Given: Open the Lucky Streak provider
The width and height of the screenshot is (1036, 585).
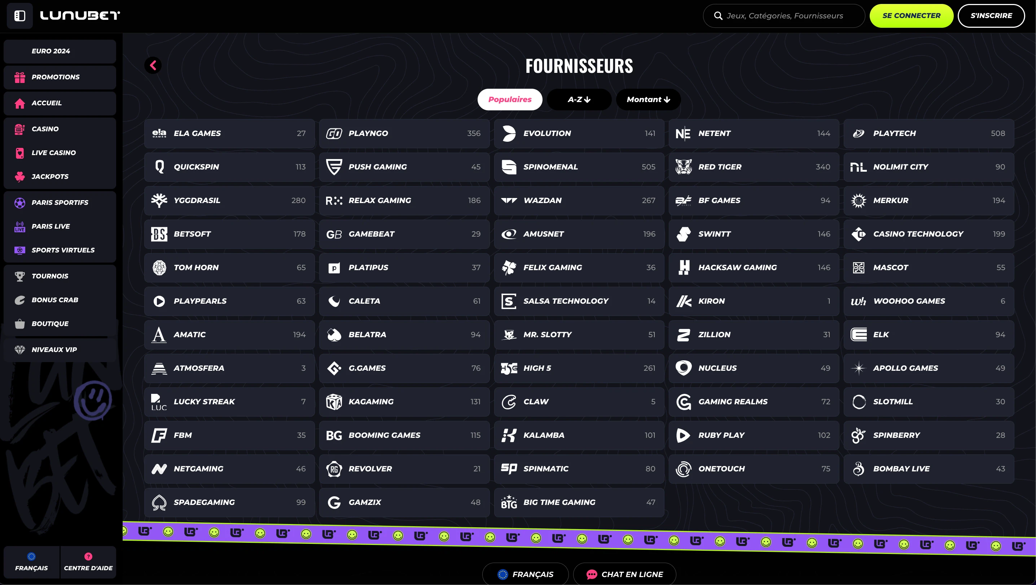Looking at the screenshot, I should point(229,402).
